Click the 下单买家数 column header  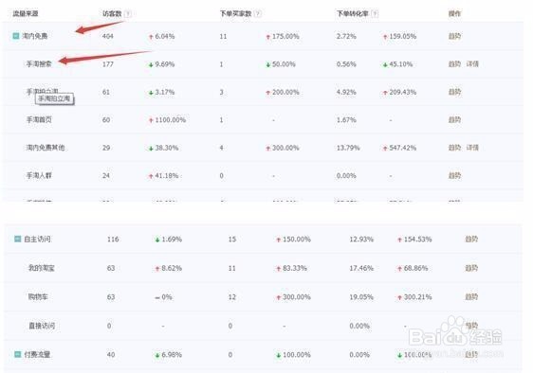coord(235,13)
